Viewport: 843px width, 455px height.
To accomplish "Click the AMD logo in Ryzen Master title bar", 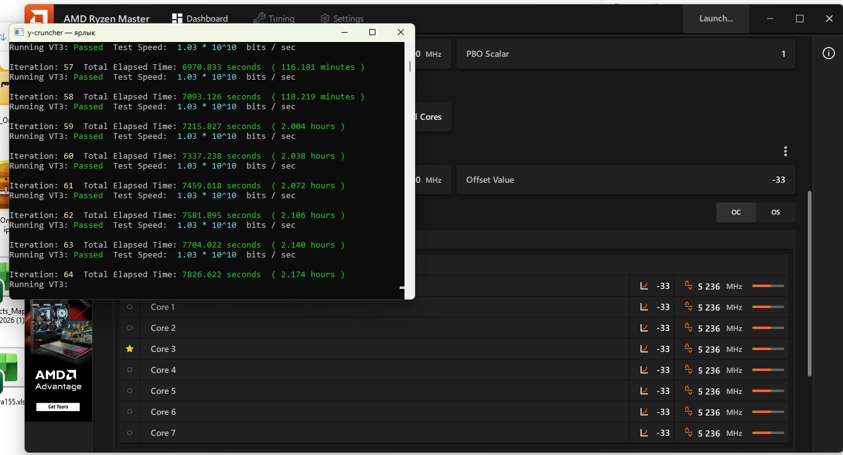I will [40, 15].
